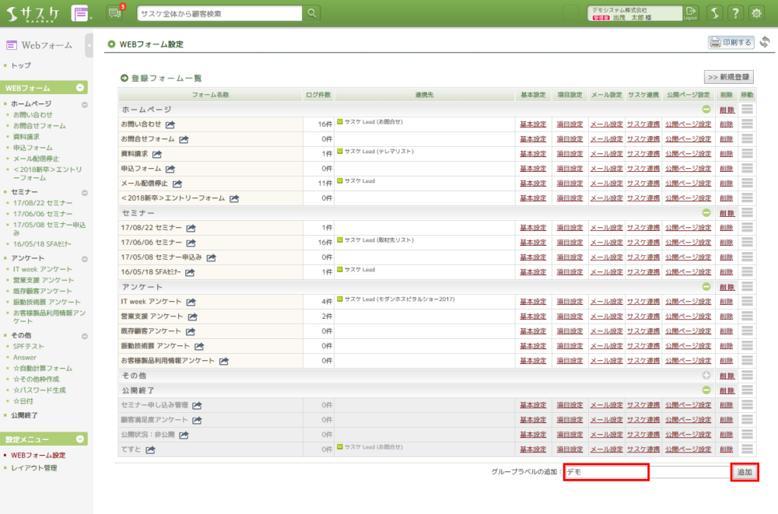The height and width of the screenshot is (514, 778).
Task: Expand the その他 group in the table
Action: tap(706, 376)
